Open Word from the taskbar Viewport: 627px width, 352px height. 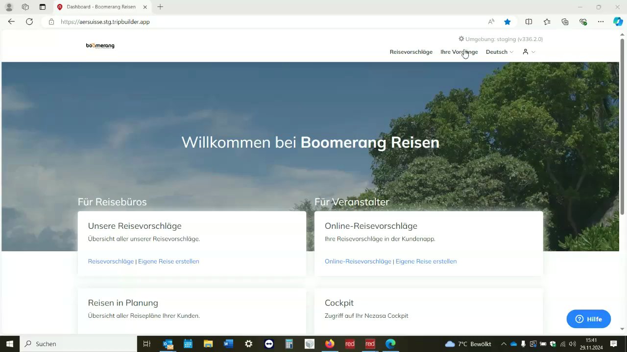click(228, 344)
